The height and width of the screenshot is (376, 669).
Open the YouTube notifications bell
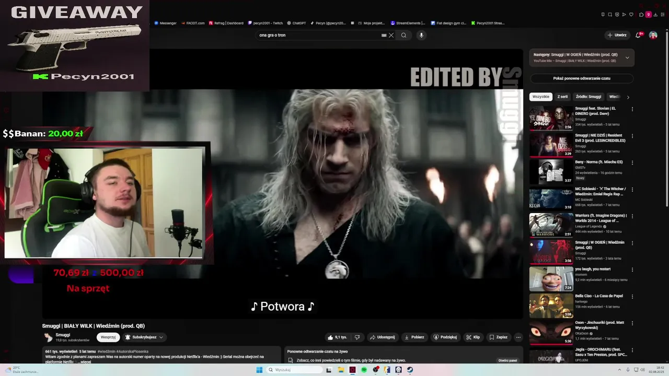pyautogui.click(x=638, y=35)
